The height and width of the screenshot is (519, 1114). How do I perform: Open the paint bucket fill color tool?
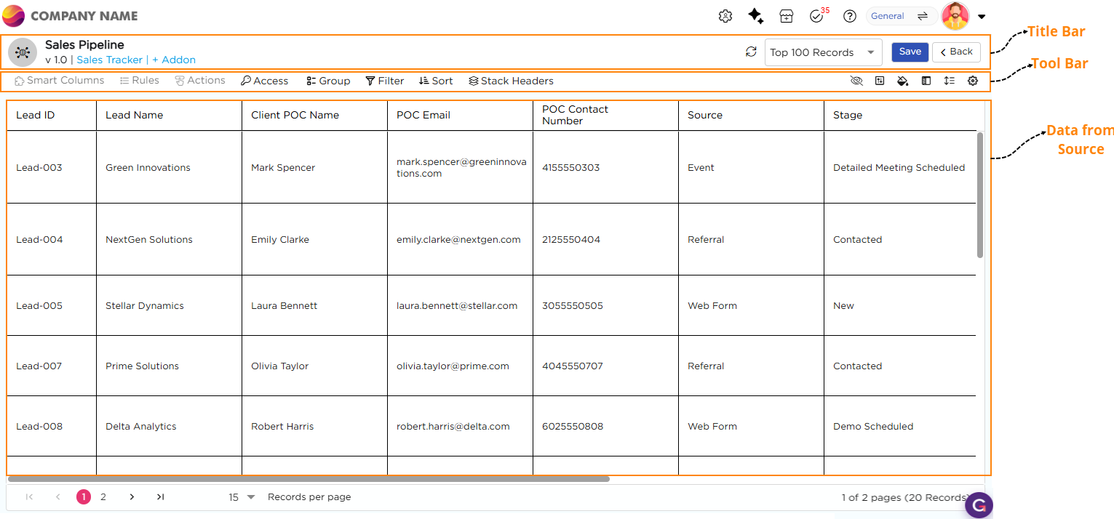click(x=902, y=81)
